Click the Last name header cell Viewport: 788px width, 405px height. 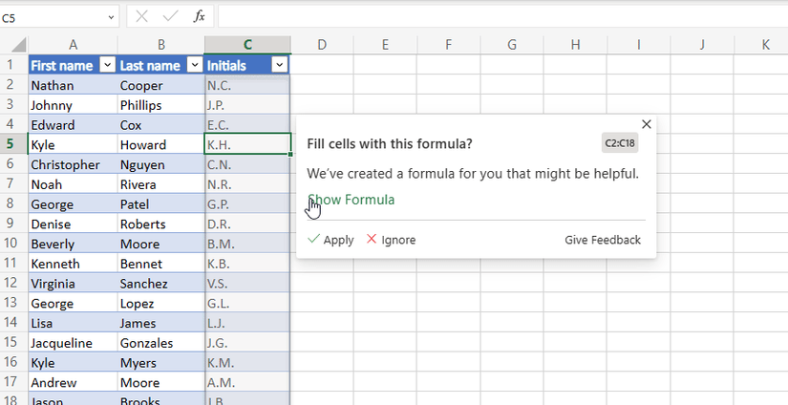point(161,65)
